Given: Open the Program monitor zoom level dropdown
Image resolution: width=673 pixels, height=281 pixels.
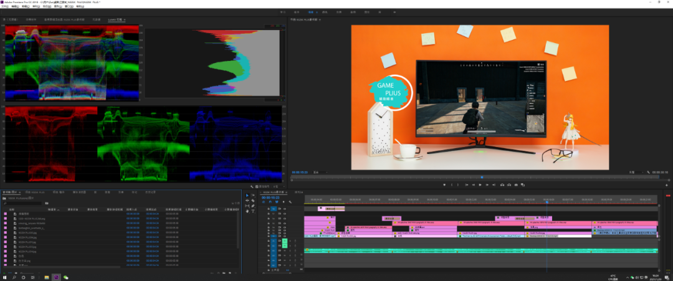Looking at the screenshot, I should click(x=320, y=173).
